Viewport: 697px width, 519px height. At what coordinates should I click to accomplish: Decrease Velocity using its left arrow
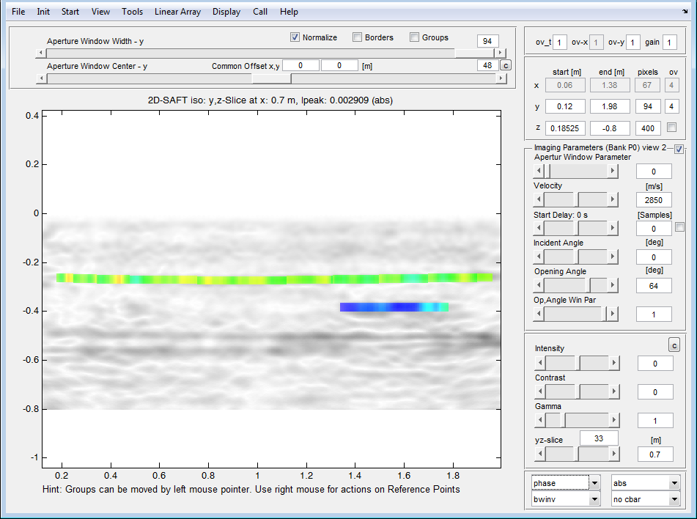click(x=539, y=199)
